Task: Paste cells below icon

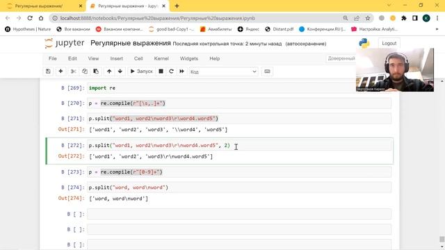Action: click(96, 72)
